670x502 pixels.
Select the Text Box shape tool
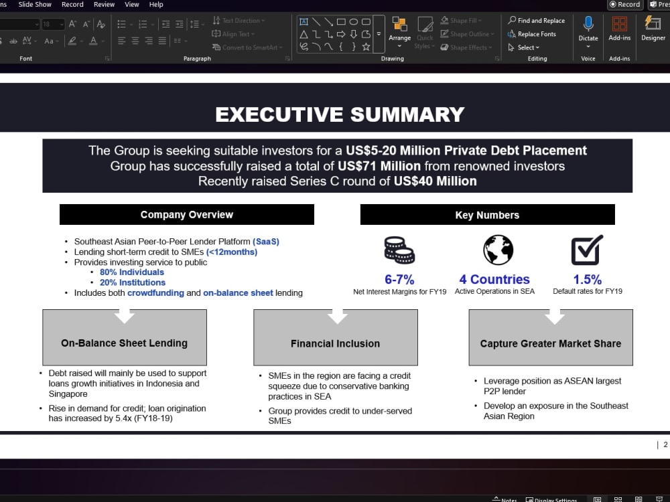tap(304, 22)
